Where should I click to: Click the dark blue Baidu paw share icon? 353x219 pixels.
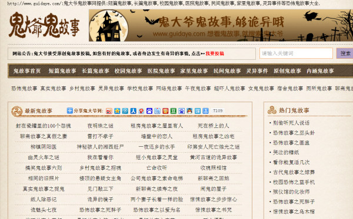point(149,111)
